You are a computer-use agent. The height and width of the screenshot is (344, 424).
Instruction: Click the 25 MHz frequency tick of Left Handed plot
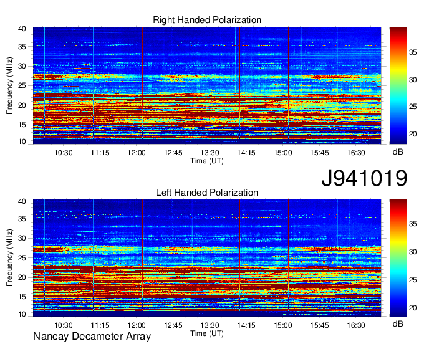22,258
